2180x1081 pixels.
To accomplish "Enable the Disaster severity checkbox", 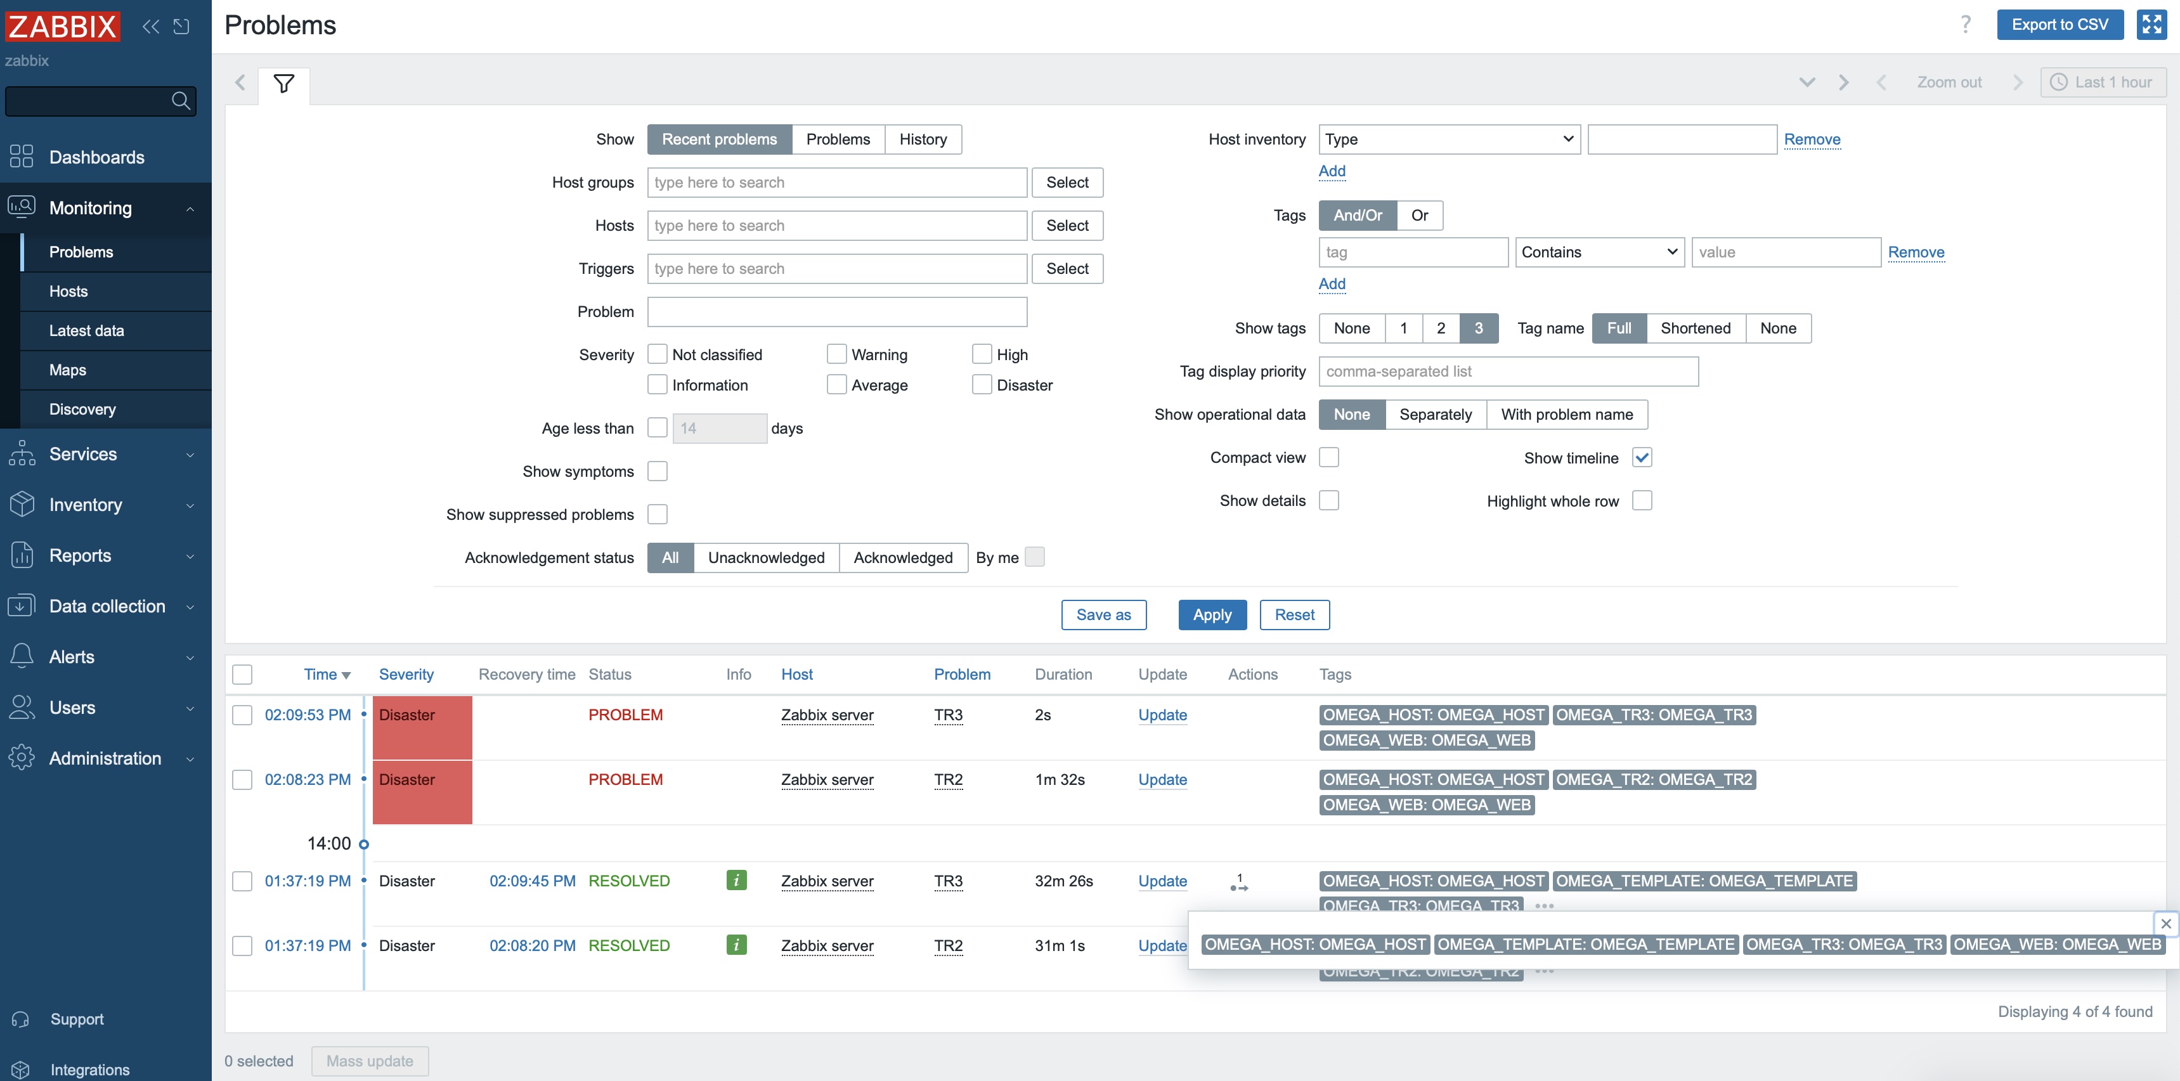I will [x=982, y=385].
